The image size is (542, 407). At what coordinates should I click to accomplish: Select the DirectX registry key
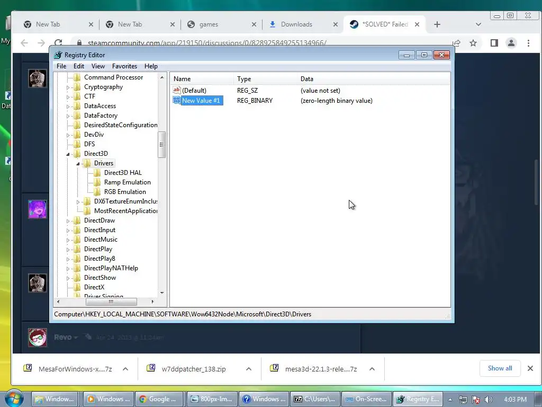tap(94, 287)
